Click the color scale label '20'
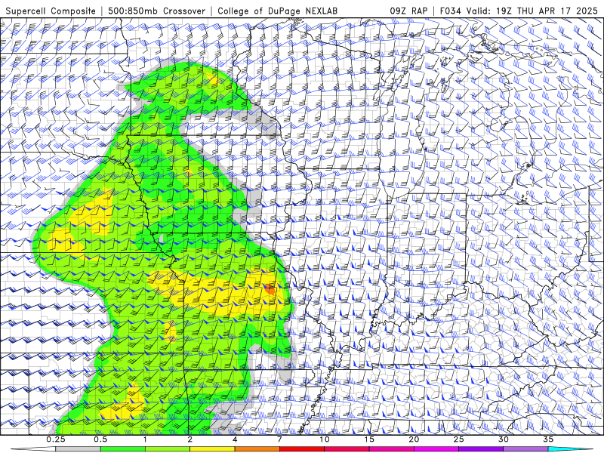The height and width of the screenshot is (453, 604). pyautogui.click(x=414, y=439)
